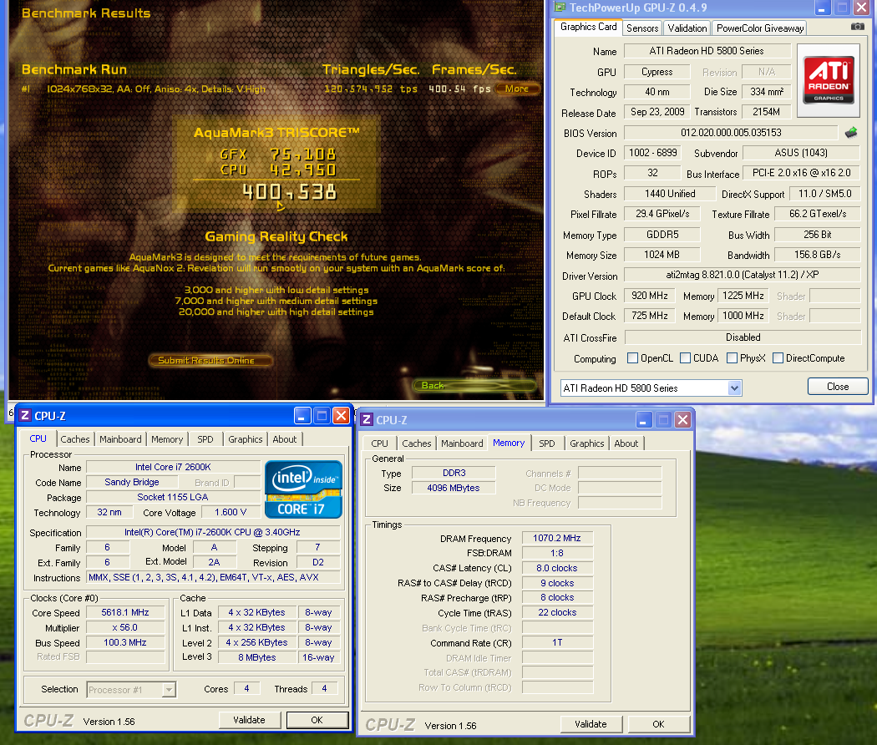Minimize the CPU-Z Memory window
877x745 pixels.
click(642, 419)
